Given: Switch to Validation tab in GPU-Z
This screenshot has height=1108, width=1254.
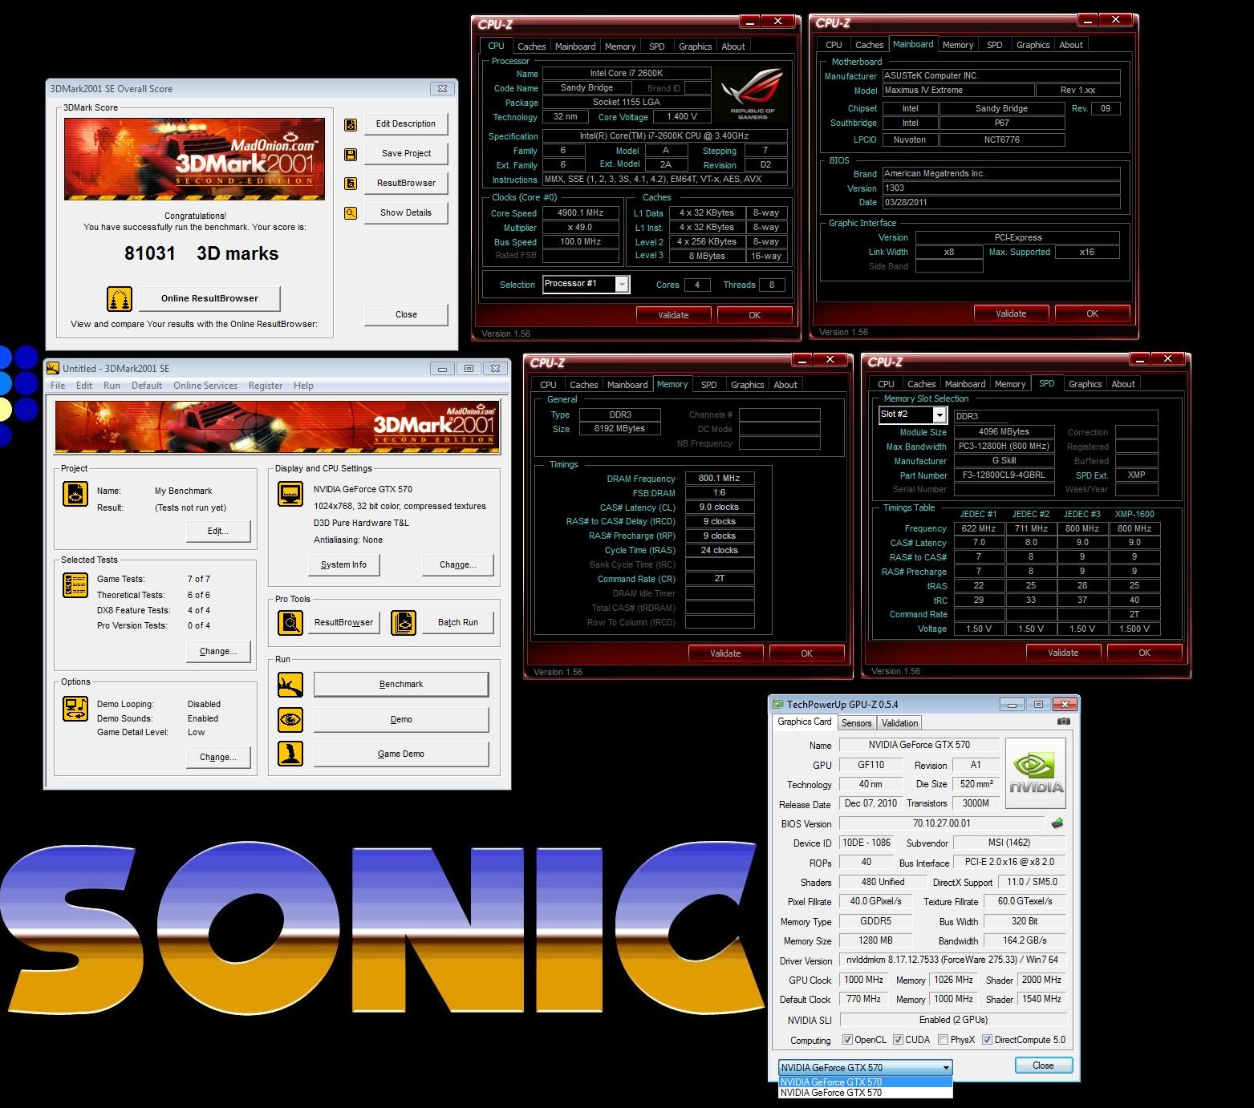Looking at the screenshot, I should [899, 722].
